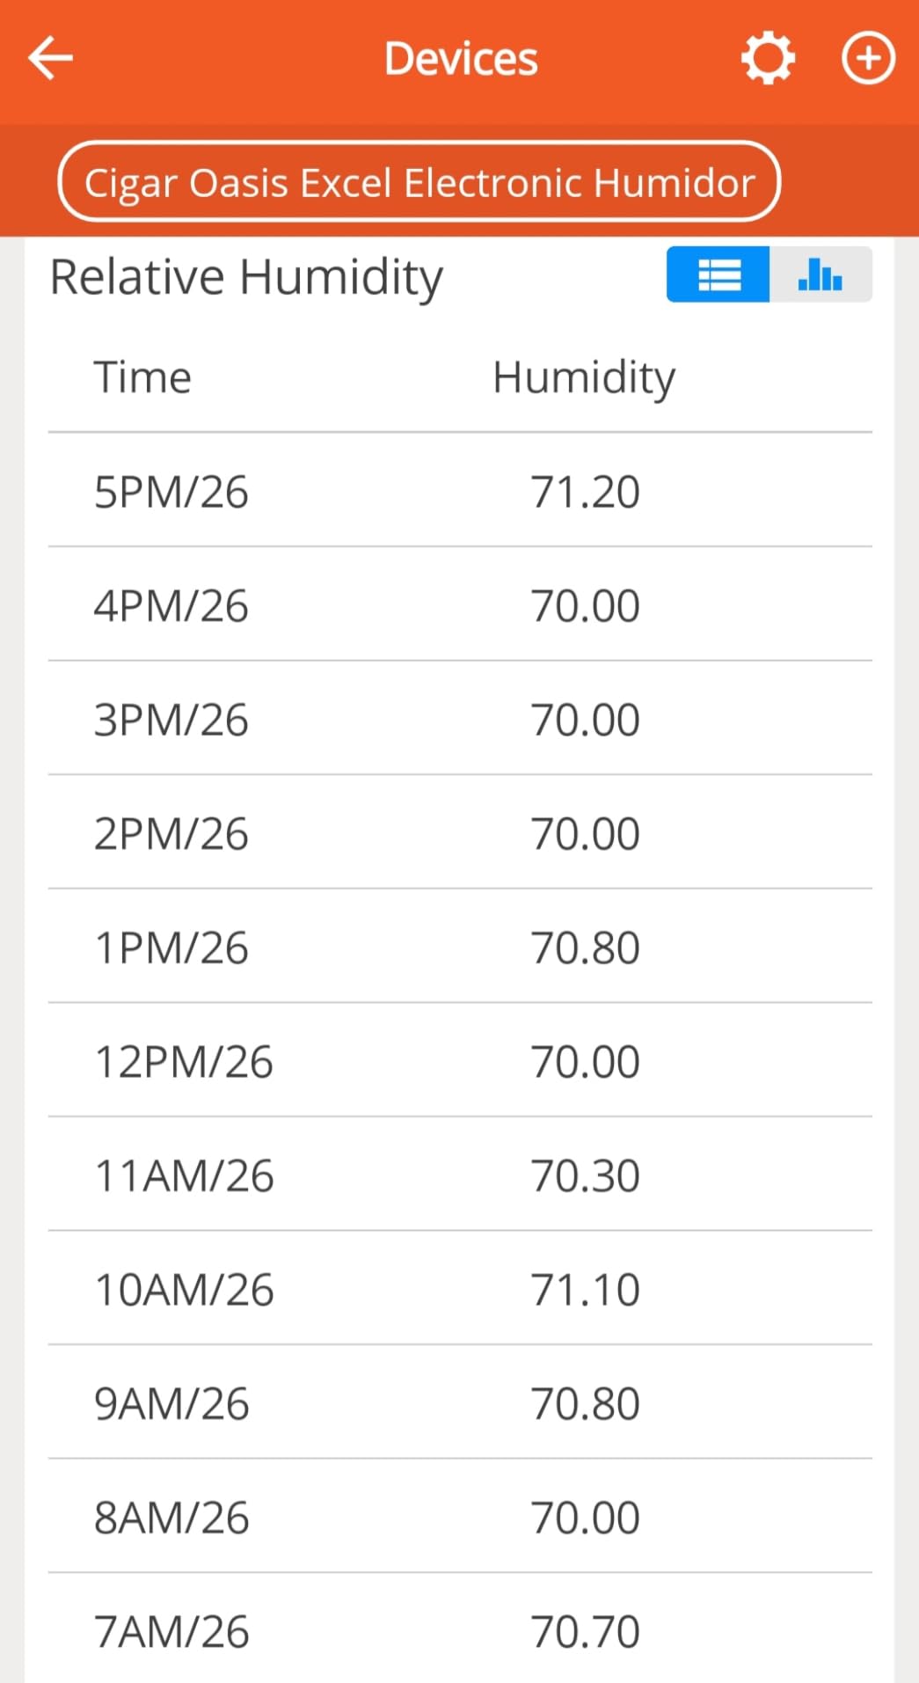
Task: Tap the Time column header
Action: (142, 377)
